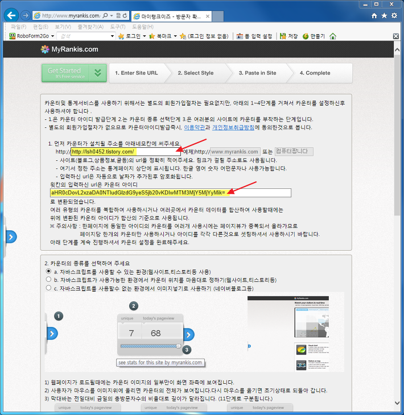
Task: Open the 즐겨찾기(A) menu
Action: (x=90, y=27)
